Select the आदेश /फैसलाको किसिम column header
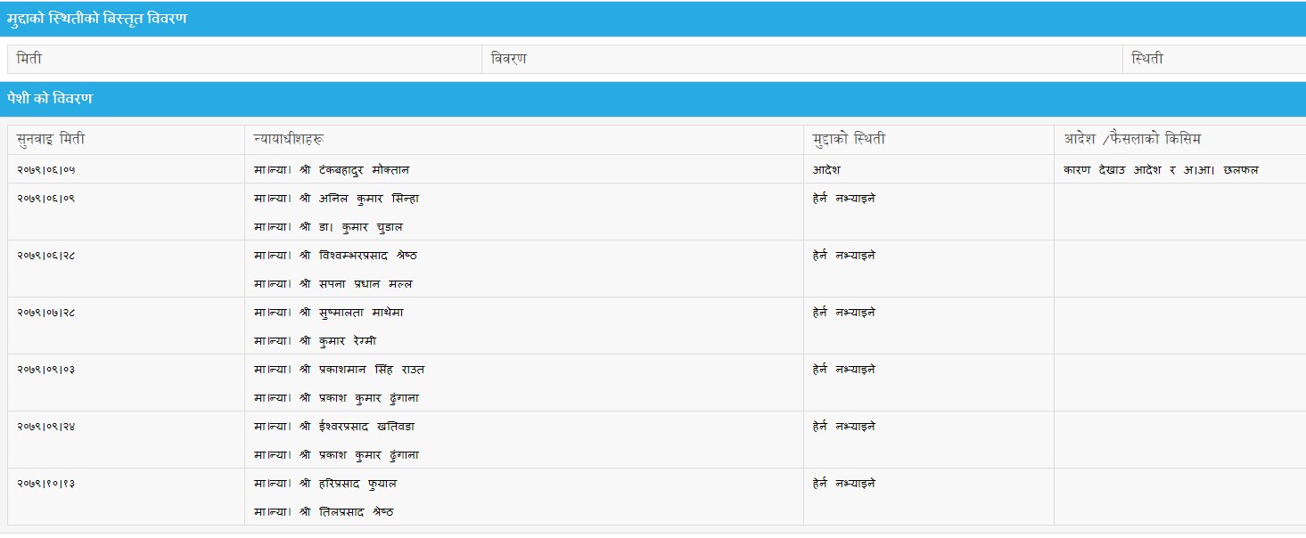The width and height of the screenshot is (1306, 538). [x=1138, y=139]
